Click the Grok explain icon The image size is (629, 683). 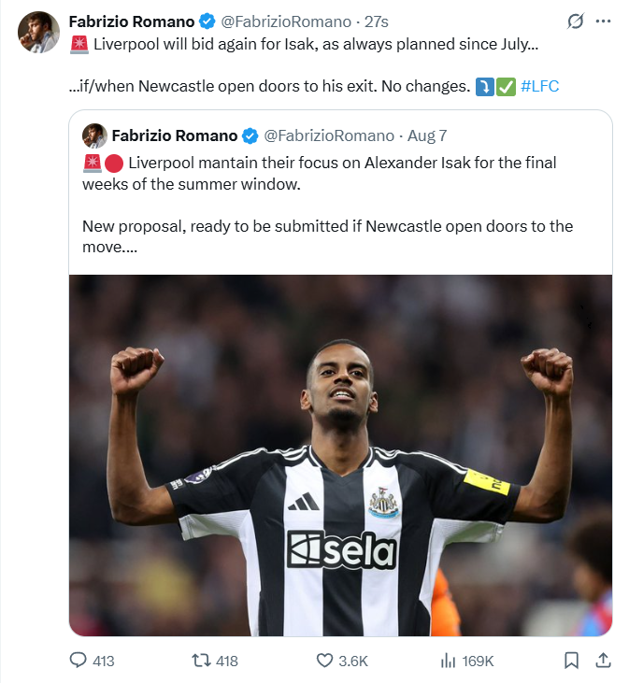(x=577, y=21)
